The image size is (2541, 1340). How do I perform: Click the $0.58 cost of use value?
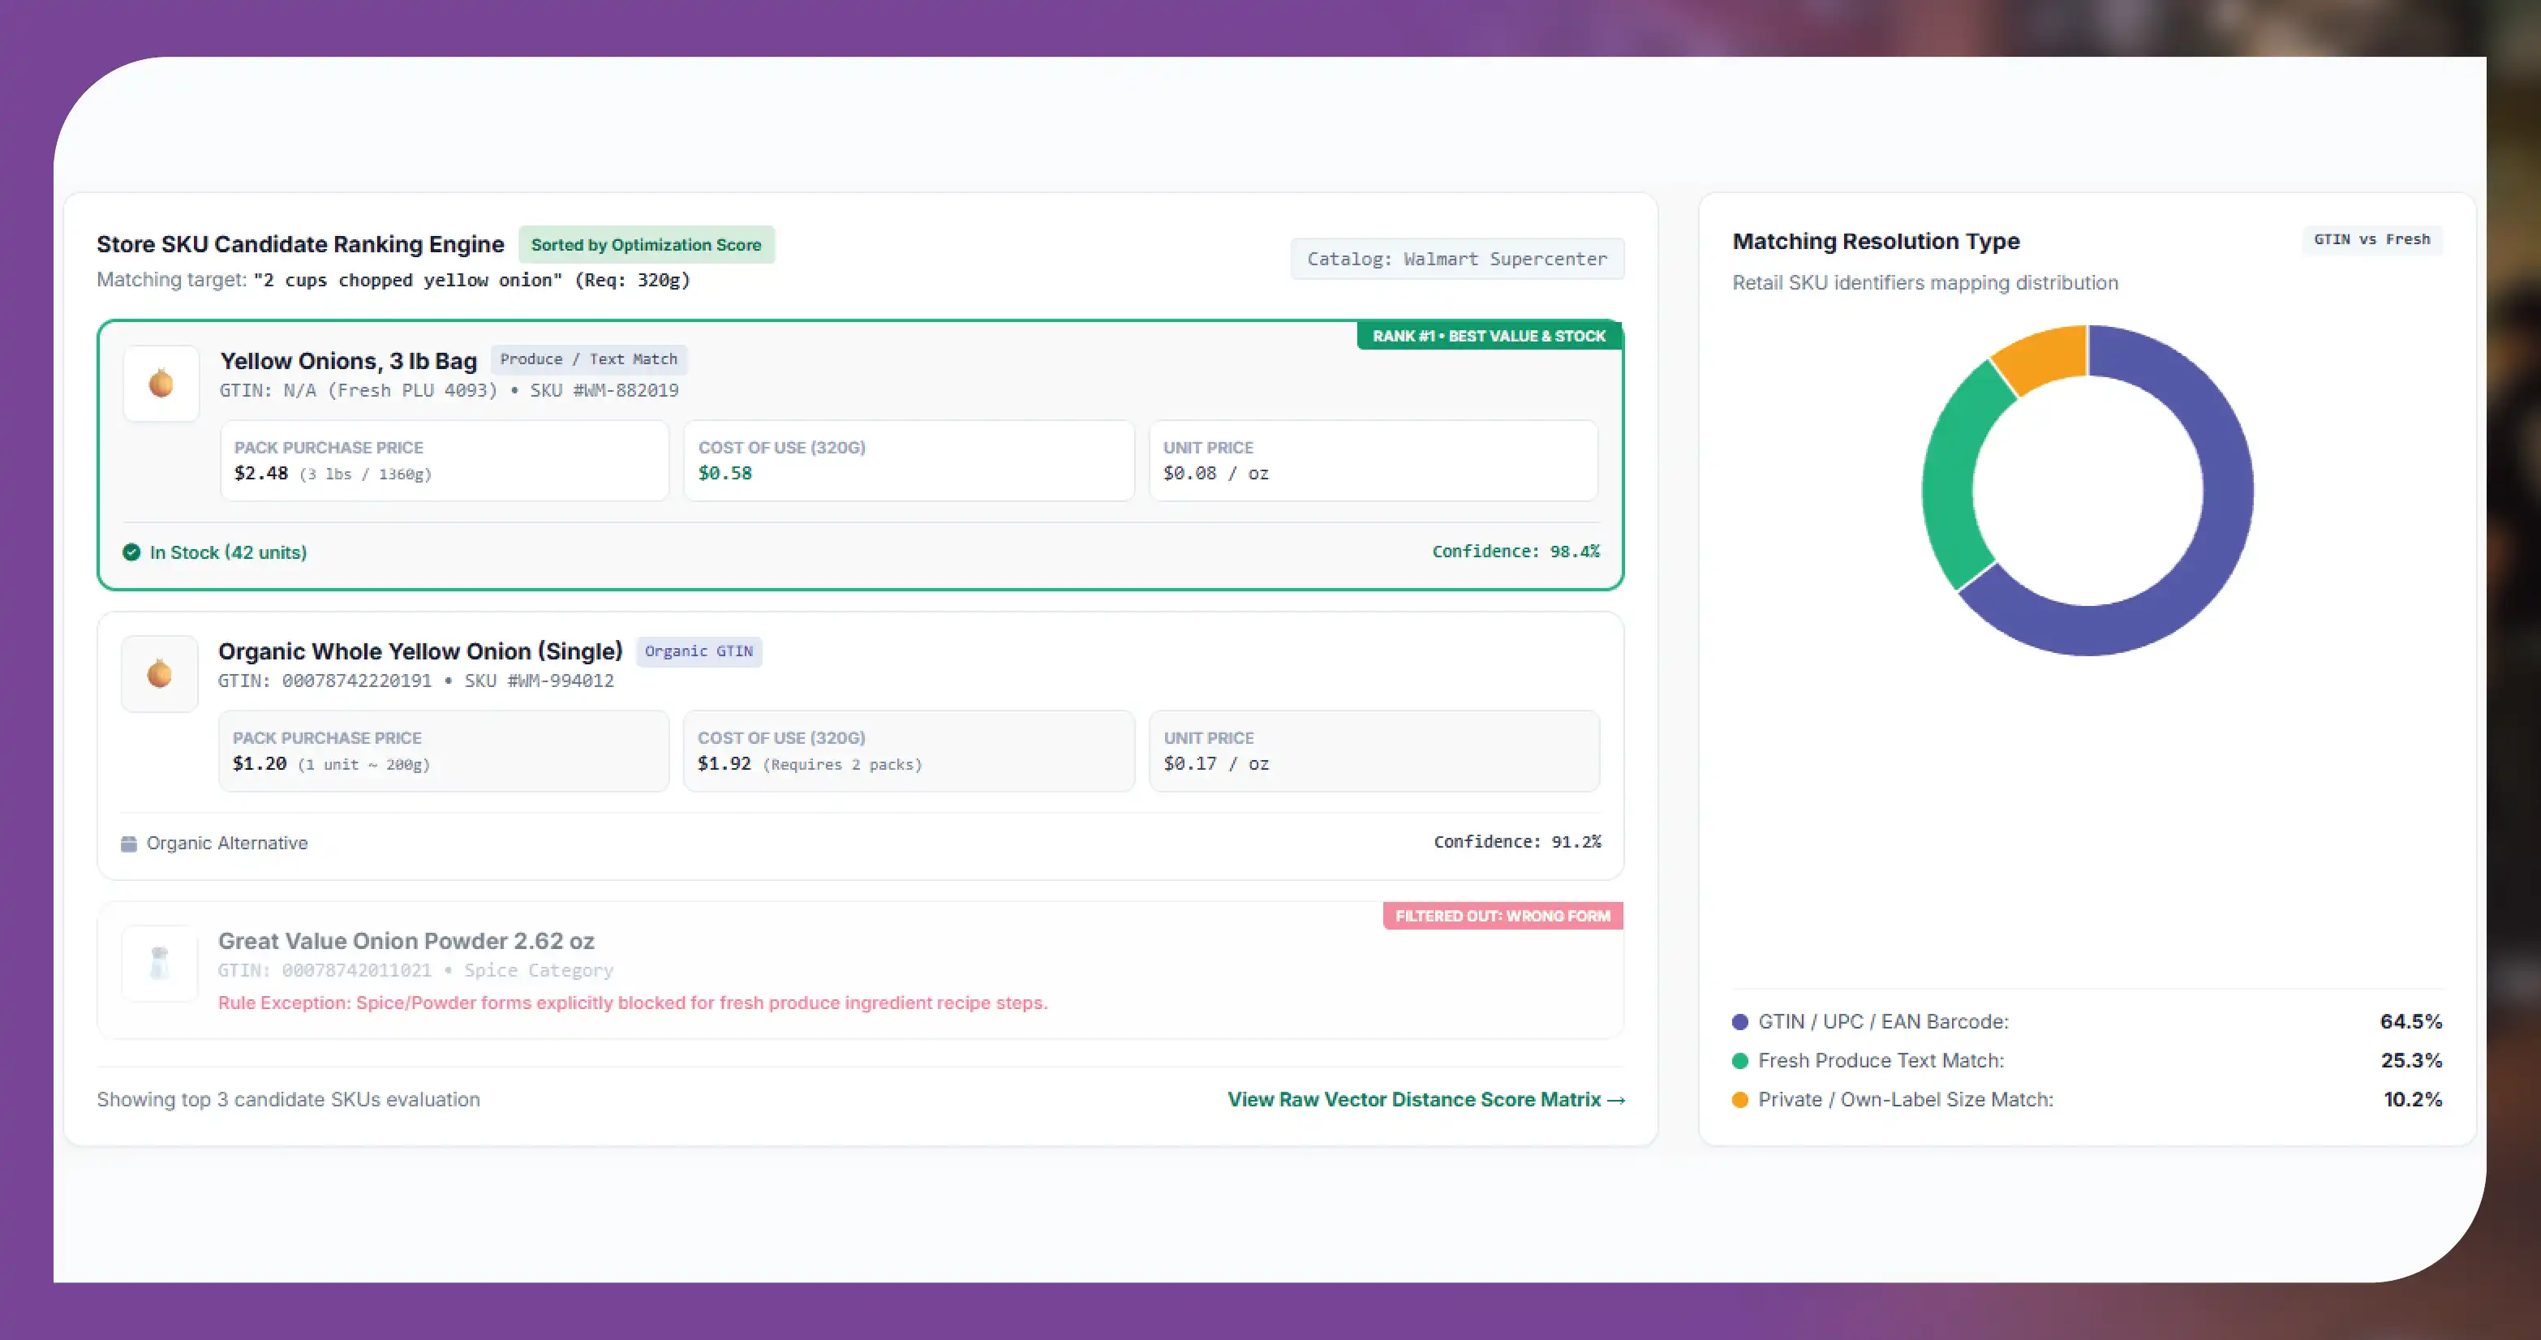click(725, 473)
